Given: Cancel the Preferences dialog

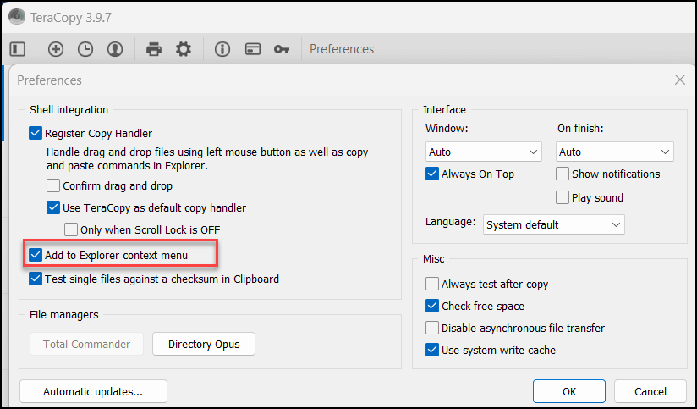Looking at the screenshot, I should tap(650, 392).
